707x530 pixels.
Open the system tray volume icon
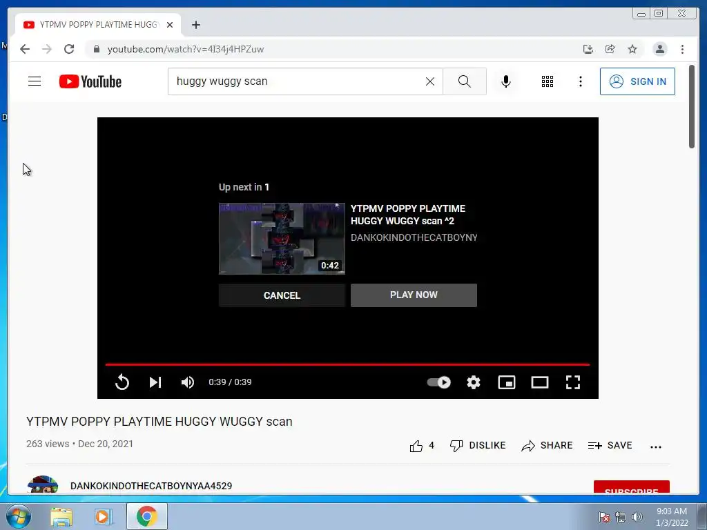click(637, 517)
